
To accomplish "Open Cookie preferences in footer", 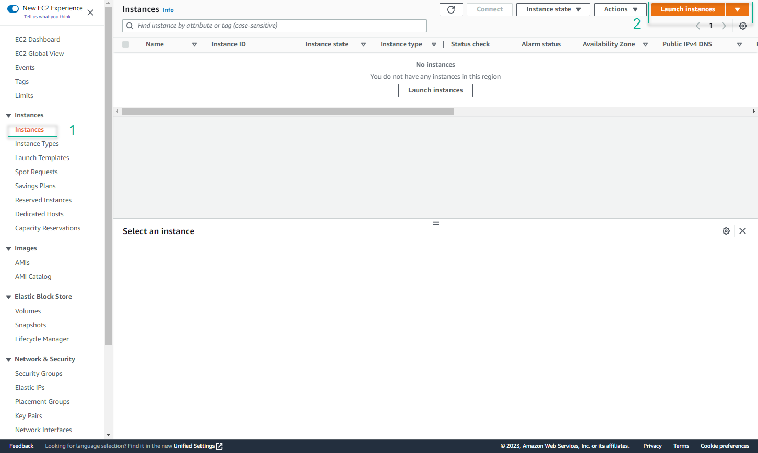I will 725,446.
